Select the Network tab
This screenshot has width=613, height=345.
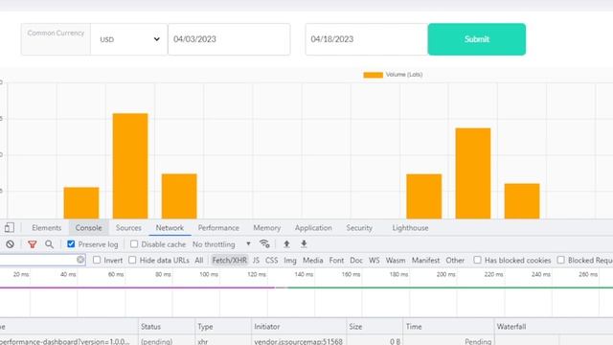tap(170, 228)
